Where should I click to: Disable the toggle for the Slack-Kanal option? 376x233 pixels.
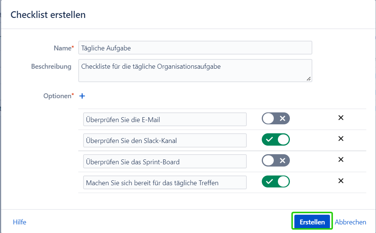click(x=276, y=140)
